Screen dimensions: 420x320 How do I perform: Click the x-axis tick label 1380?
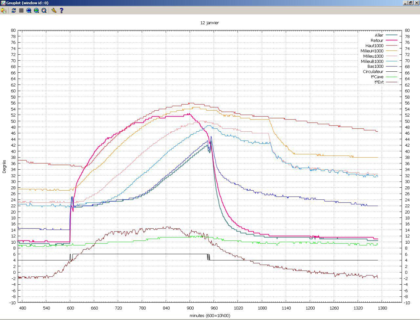382,308
